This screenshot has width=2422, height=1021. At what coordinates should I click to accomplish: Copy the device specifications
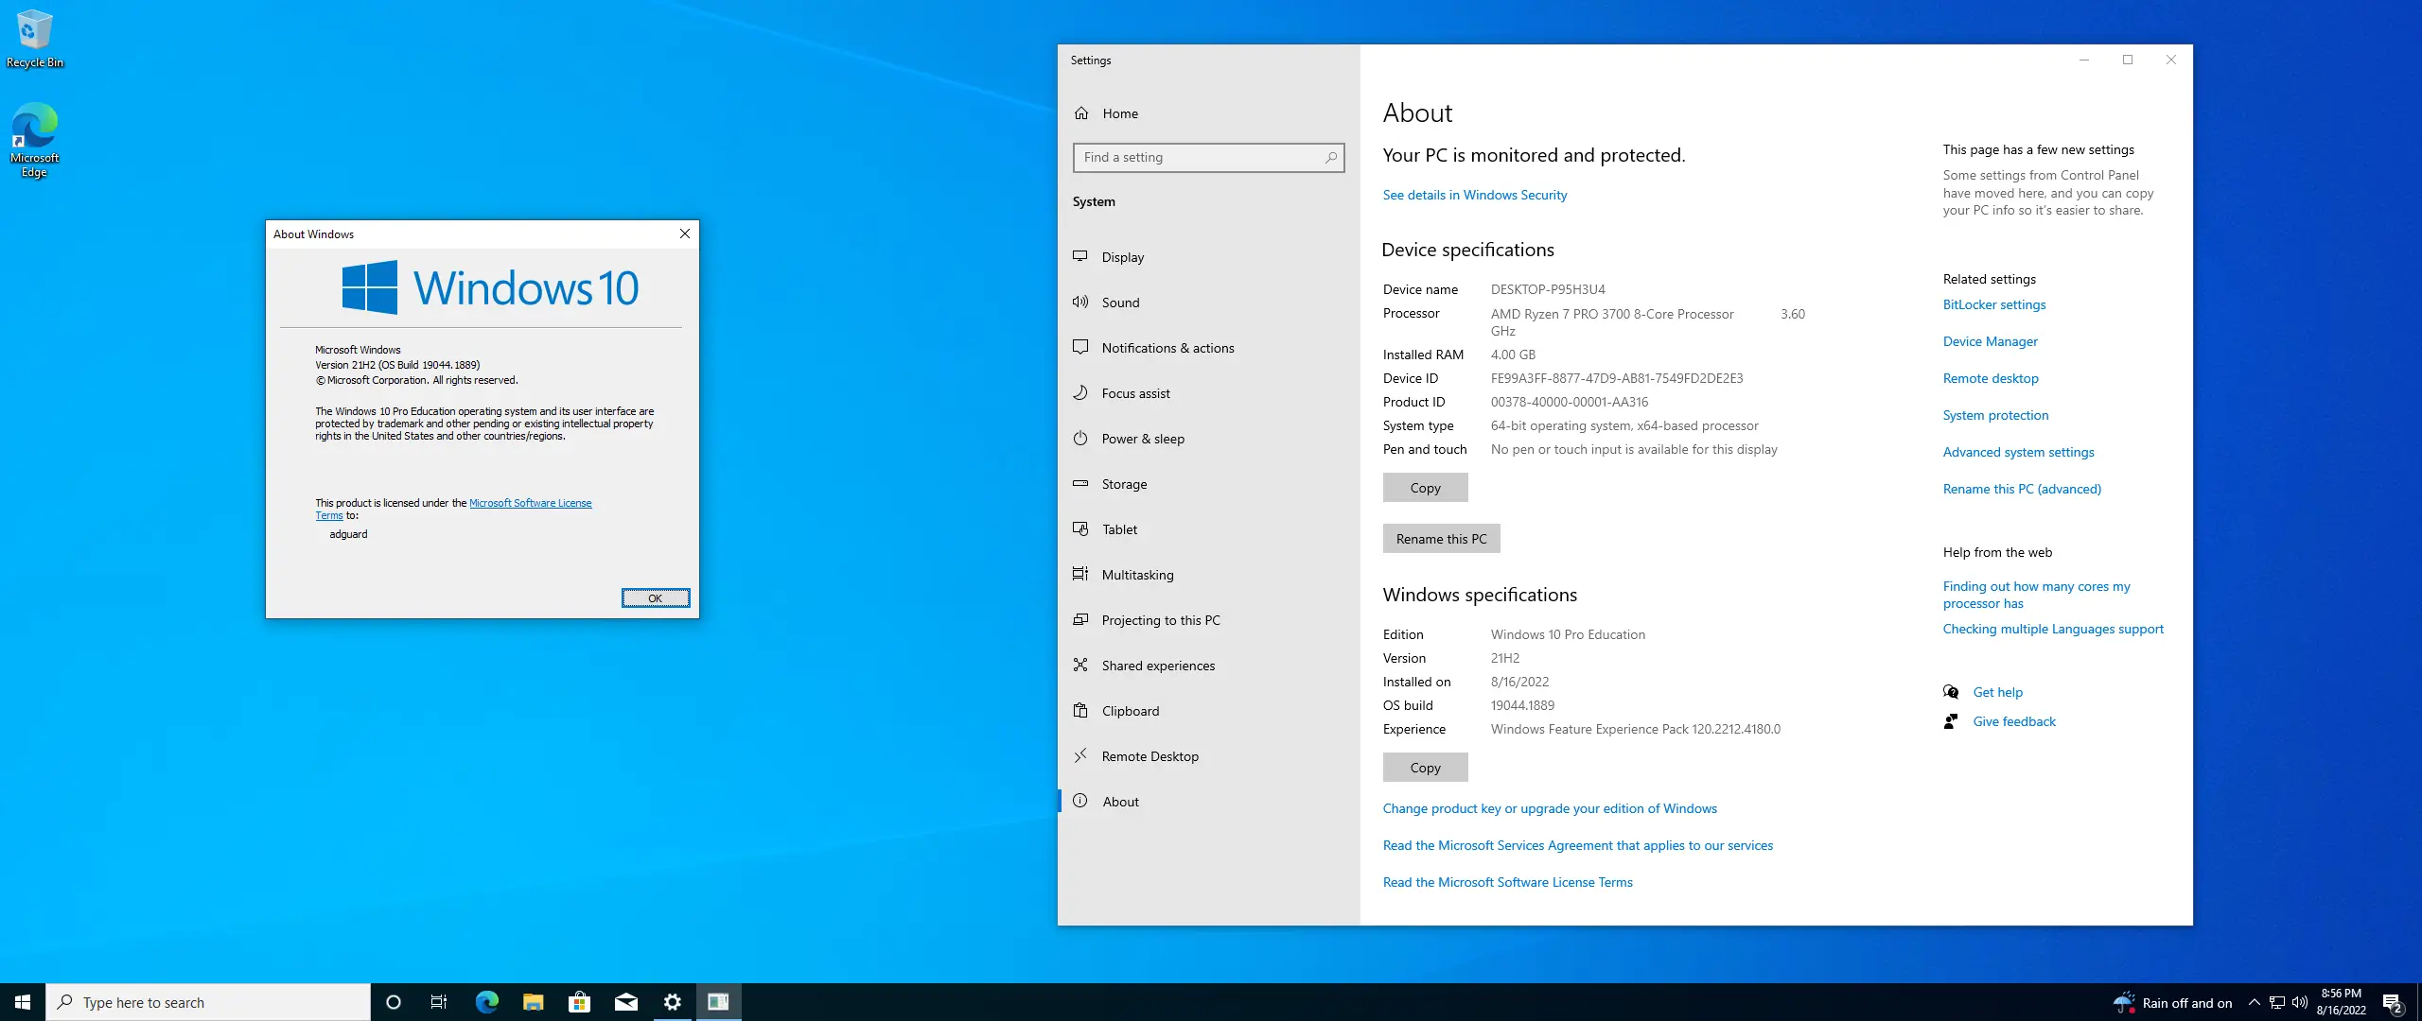[1425, 487]
